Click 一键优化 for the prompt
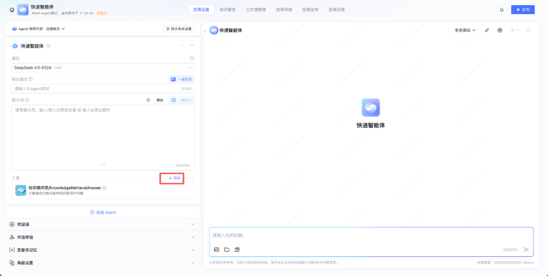The width and height of the screenshot is (548, 276). 181,100
